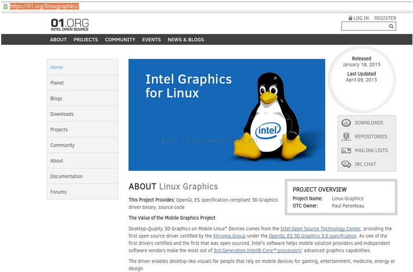Viewport: 413px width, 272px height.
Task: Click the LOG IN link
Action: (x=361, y=18)
